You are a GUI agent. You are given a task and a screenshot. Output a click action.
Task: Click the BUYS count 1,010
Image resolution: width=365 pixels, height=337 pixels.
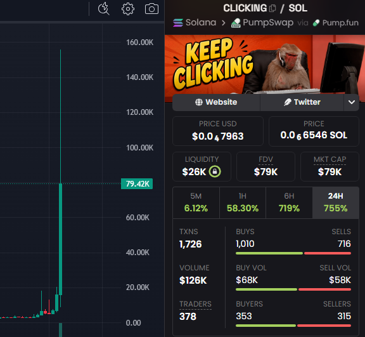[x=245, y=244]
